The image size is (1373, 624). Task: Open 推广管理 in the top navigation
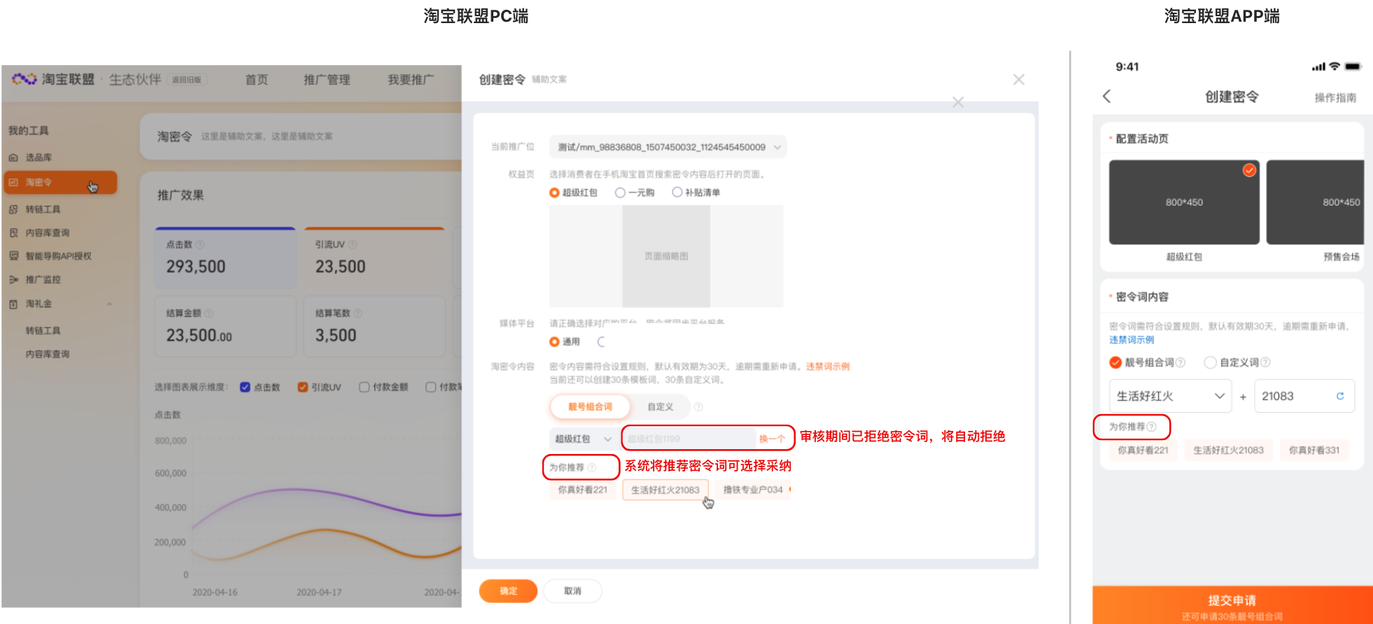tap(327, 80)
